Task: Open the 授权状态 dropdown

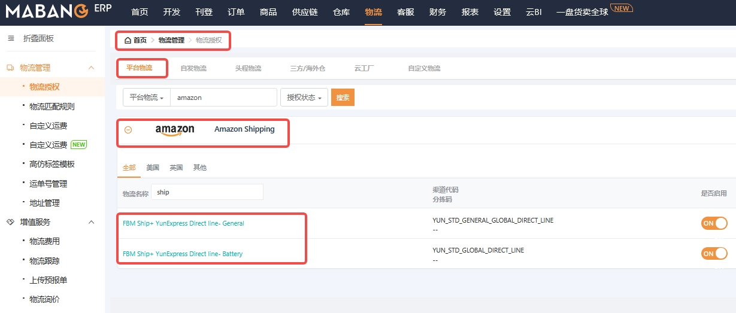Action: 304,98
